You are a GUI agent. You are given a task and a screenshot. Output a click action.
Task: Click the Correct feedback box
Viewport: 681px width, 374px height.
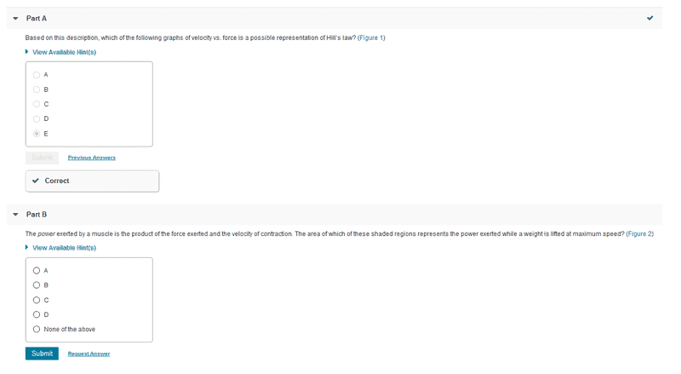(92, 181)
